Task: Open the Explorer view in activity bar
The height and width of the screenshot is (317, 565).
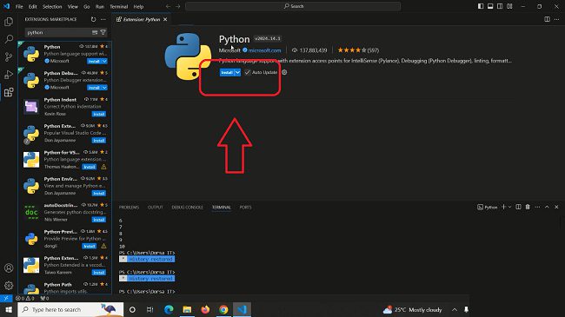Action: [x=9, y=22]
